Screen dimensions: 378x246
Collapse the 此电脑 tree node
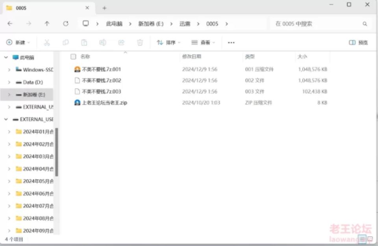click(x=6, y=57)
